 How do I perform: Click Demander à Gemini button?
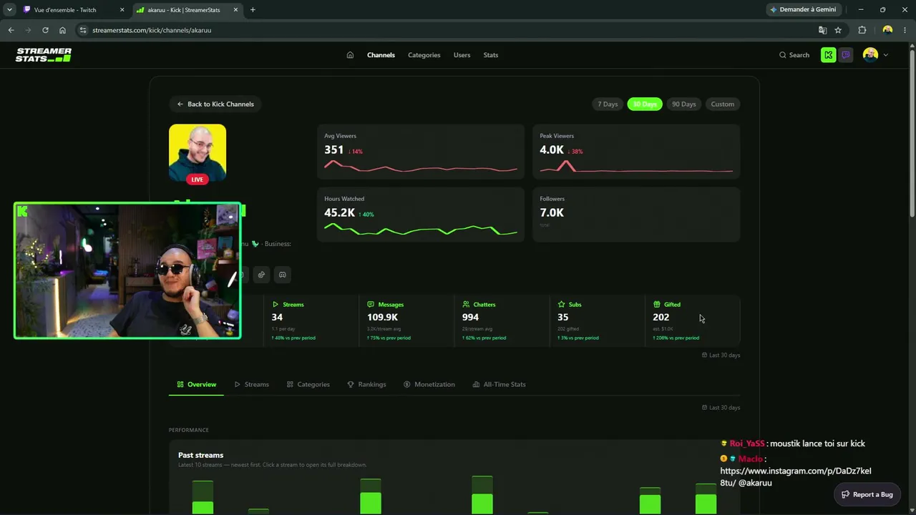tap(803, 10)
